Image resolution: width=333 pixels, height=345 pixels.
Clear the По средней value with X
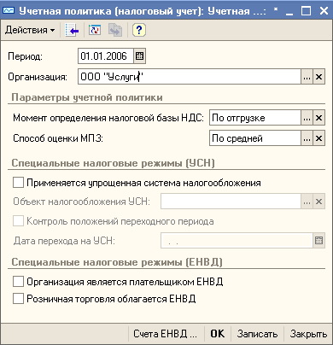coord(319,138)
